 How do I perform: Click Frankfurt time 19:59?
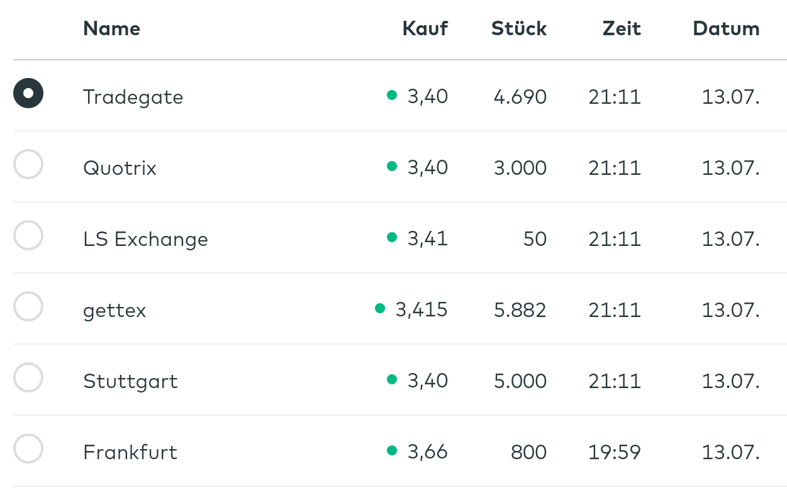614,452
